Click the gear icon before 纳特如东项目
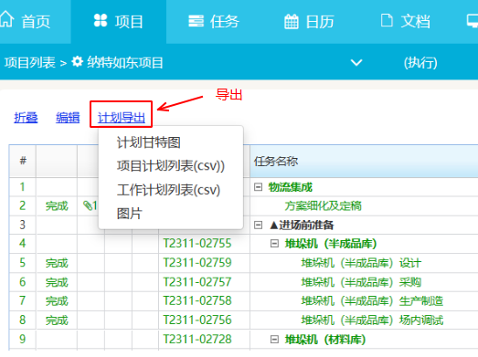 pos(77,62)
